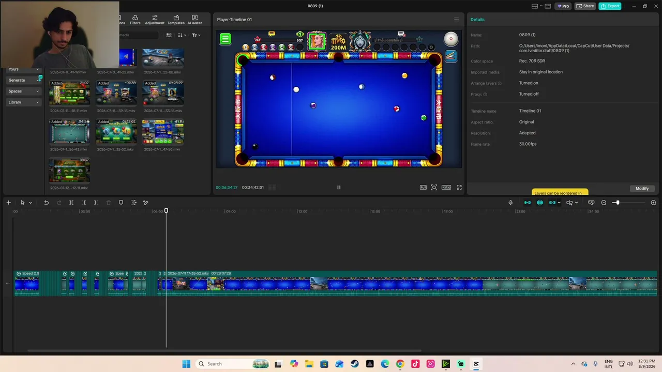
Task: Click the preview zoom-to-fit icon
Action: point(434,188)
